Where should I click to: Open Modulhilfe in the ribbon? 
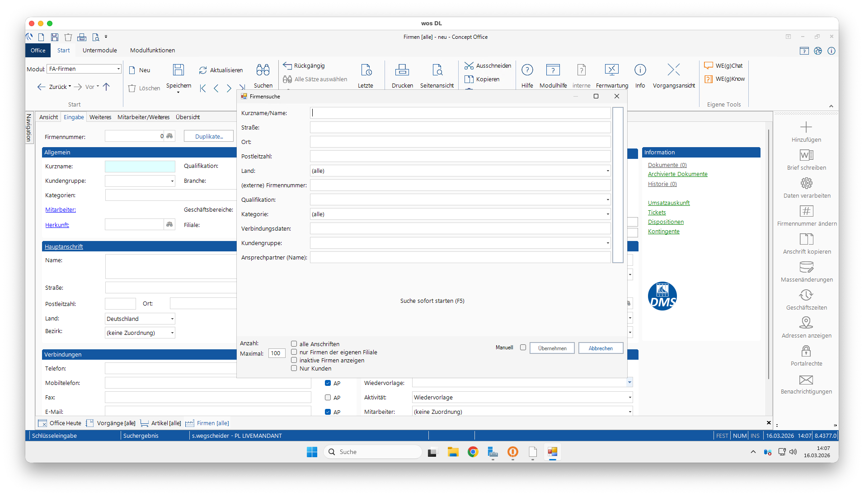pyautogui.click(x=553, y=70)
